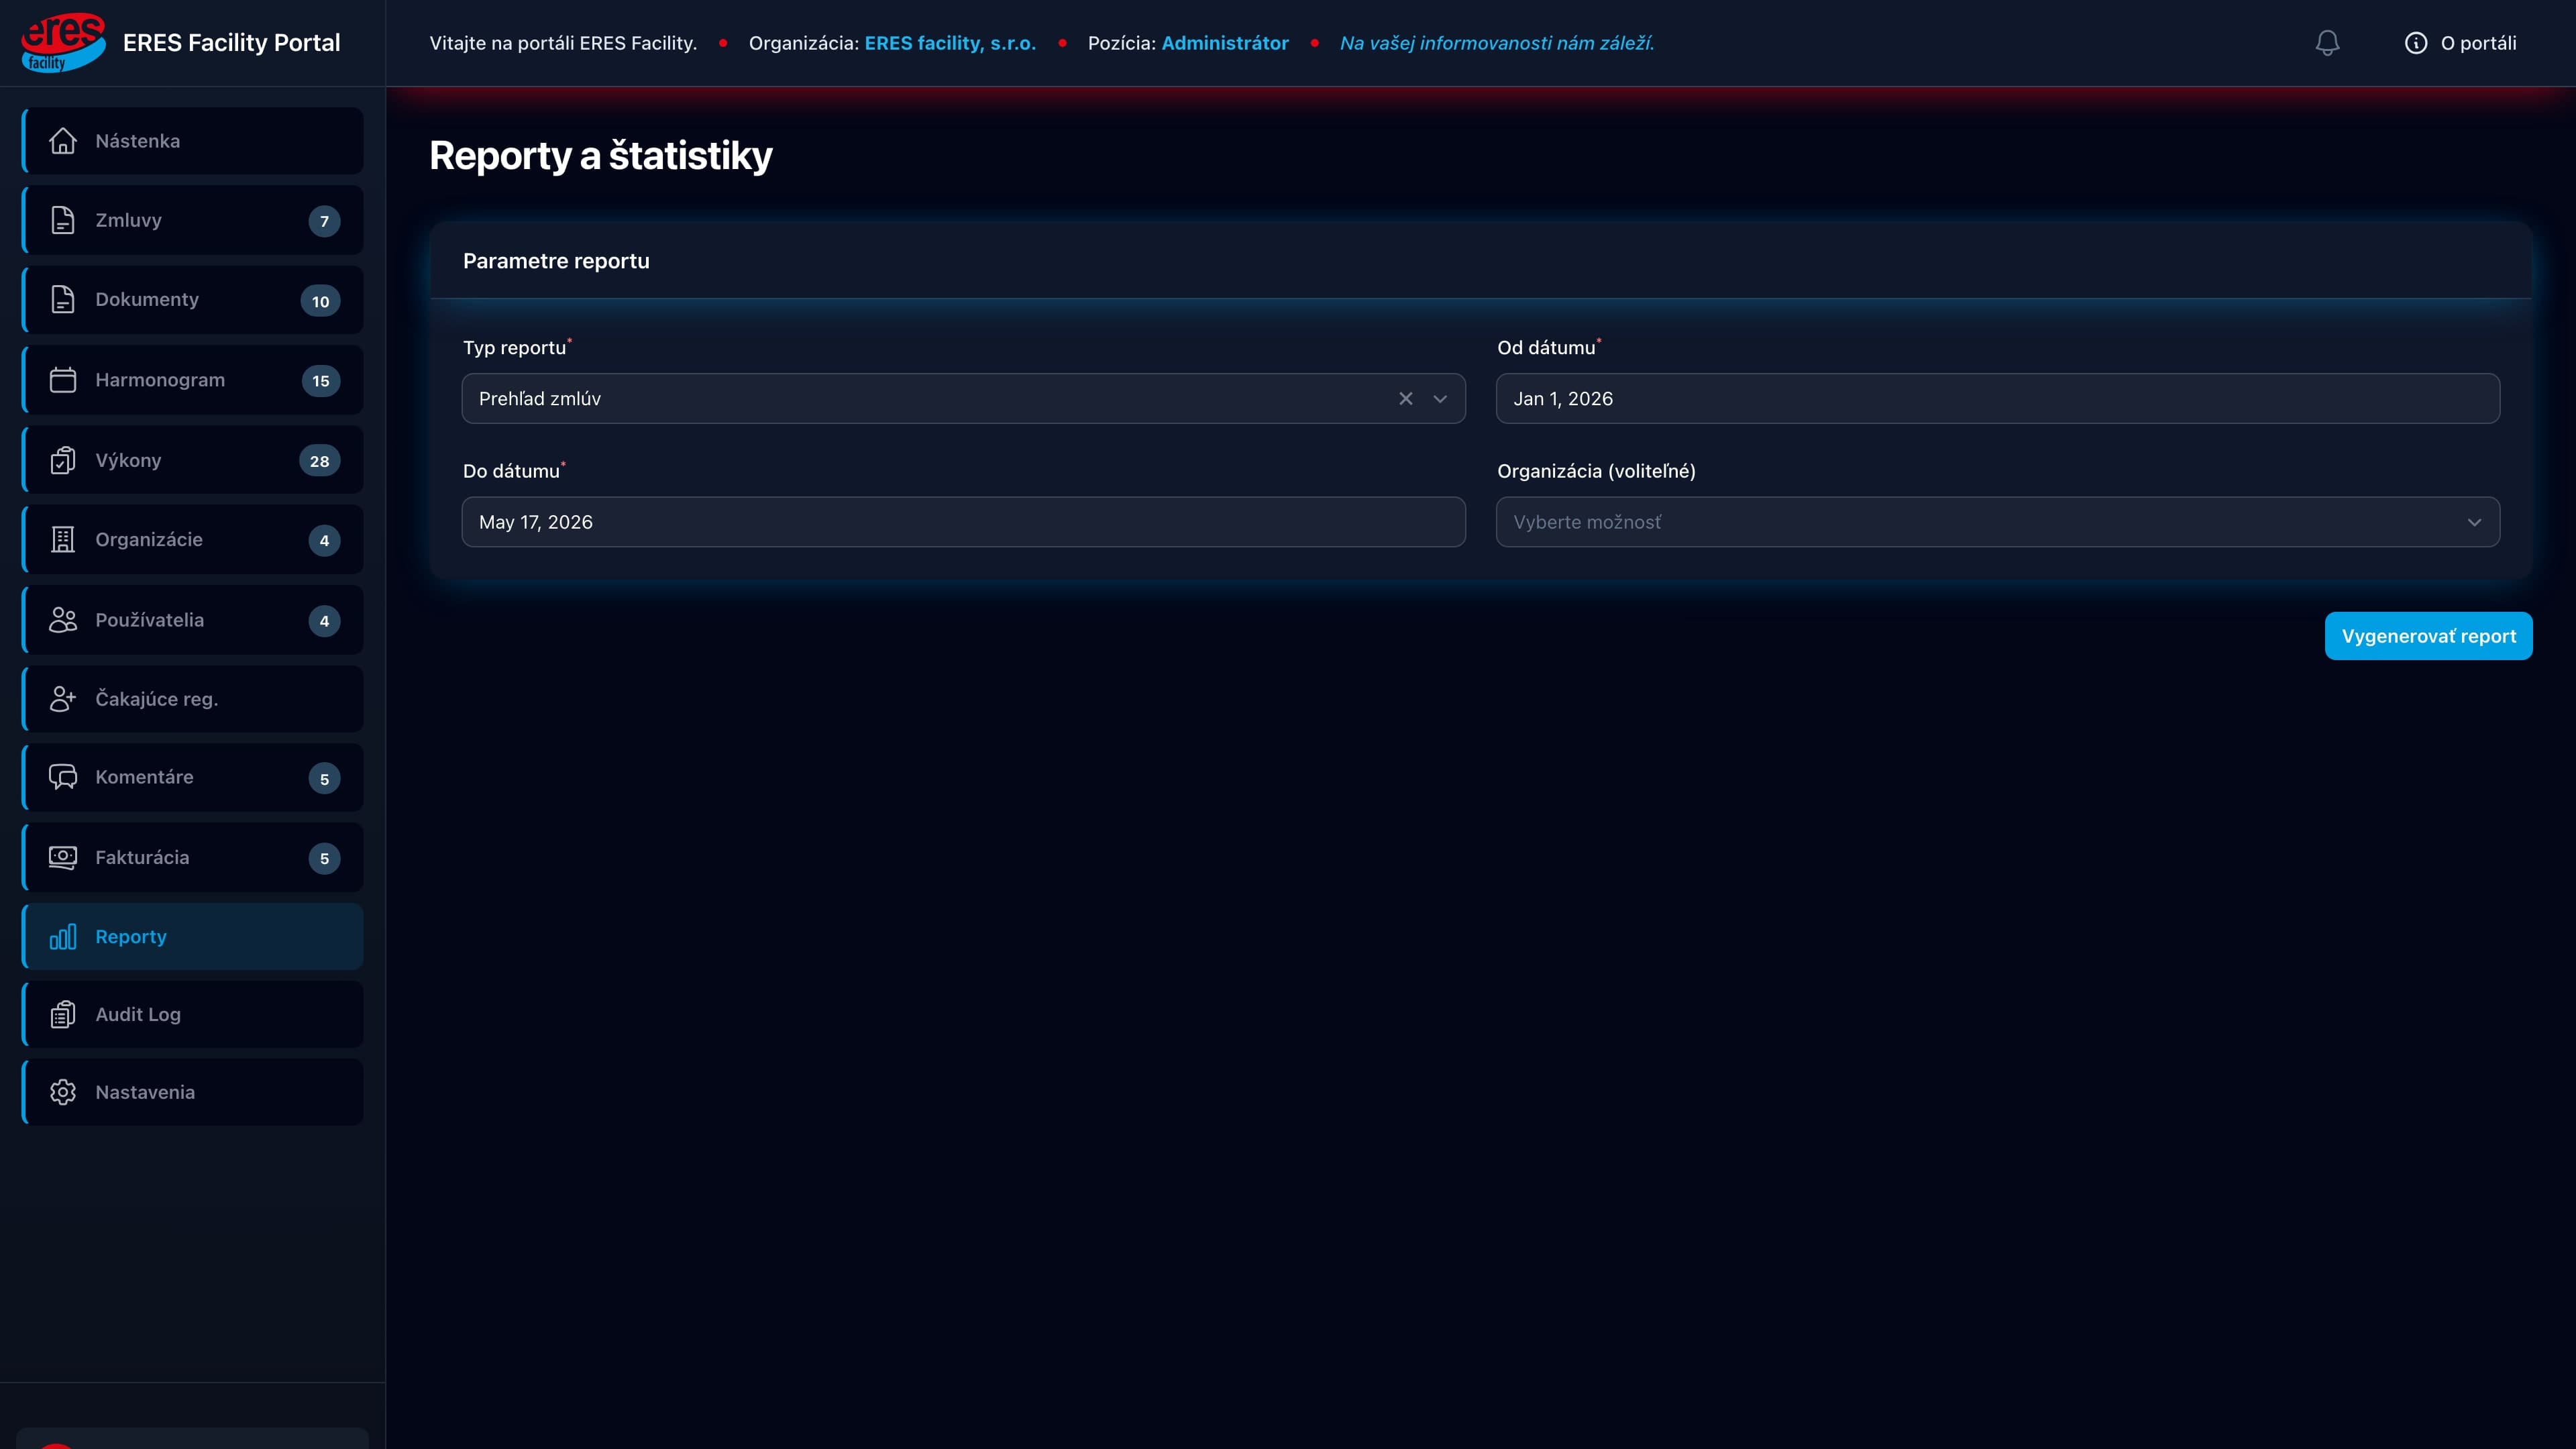Open notifications bell
Image resolution: width=2576 pixels, height=1449 pixels.
(2328, 43)
